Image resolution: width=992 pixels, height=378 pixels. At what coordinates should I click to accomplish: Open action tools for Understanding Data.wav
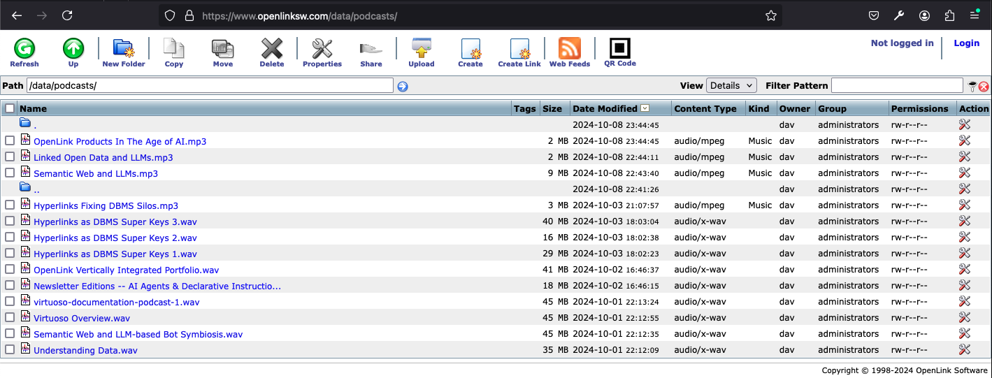(965, 349)
